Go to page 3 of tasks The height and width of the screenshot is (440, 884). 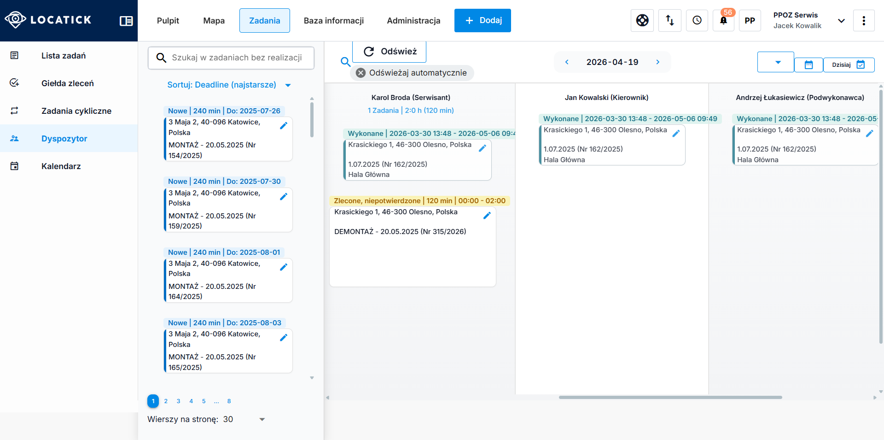[x=179, y=401]
